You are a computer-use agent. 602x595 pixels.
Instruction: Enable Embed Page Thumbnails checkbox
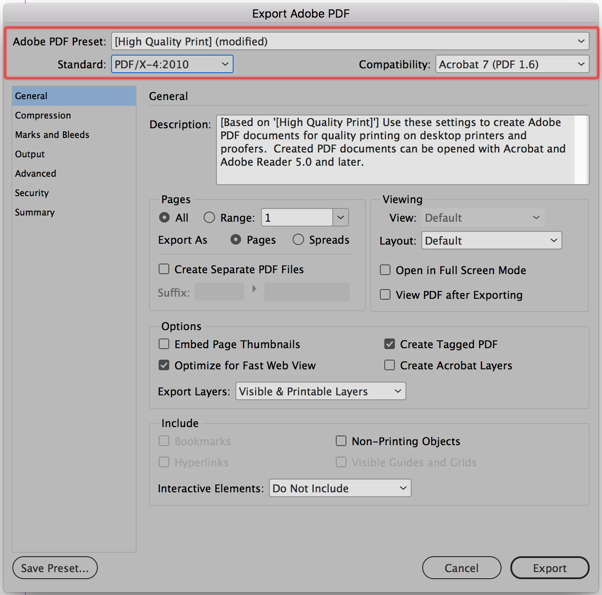(x=164, y=344)
